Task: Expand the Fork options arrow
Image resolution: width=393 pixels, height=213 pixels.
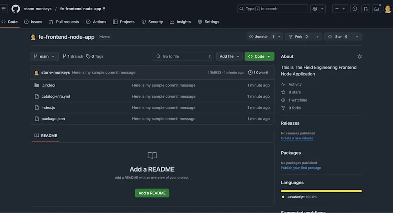Action: [x=317, y=36]
